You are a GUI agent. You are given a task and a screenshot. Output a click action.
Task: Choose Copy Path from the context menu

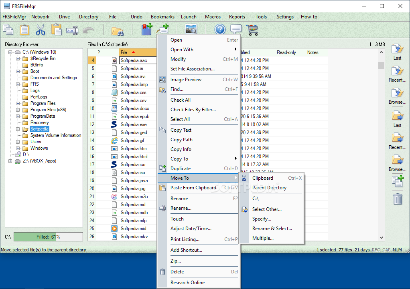coord(199,140)
